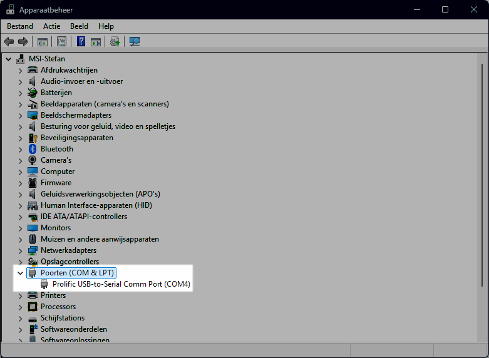This screenshot has height=358, width=489.
Task: Open the Actie menu
Action: [x=51, y=26]
